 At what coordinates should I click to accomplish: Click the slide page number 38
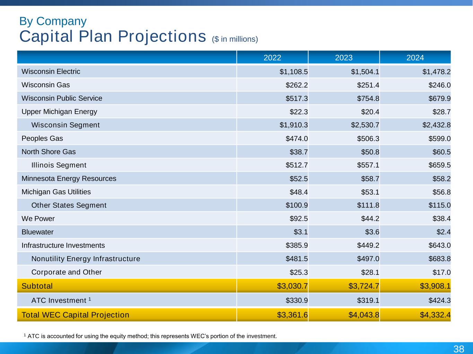coord(458,348)
